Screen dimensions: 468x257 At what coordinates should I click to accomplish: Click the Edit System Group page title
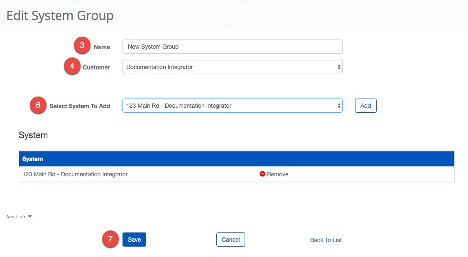point(60,15)
